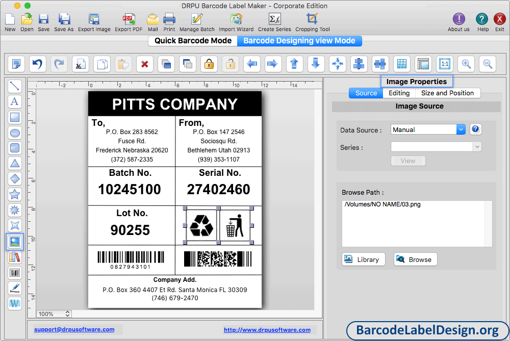Open support@drpusoftware.com email link
Image resolution: width=510 pixels, height=341 pixels.
(x=74, y=329)
